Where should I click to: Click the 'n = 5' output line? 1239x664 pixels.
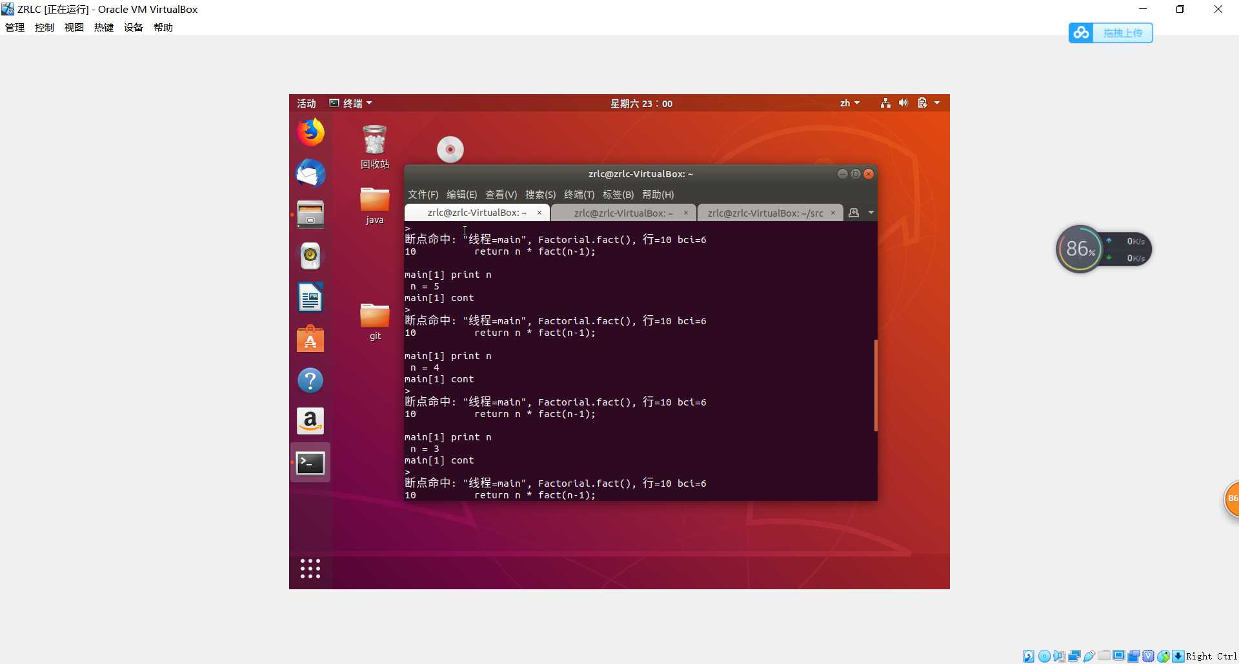click(x=425, y=286)
